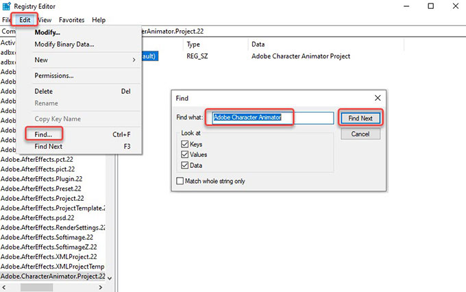The image size is (466, 292).
Task: Open the Edit menu
Action: [25, 20]
